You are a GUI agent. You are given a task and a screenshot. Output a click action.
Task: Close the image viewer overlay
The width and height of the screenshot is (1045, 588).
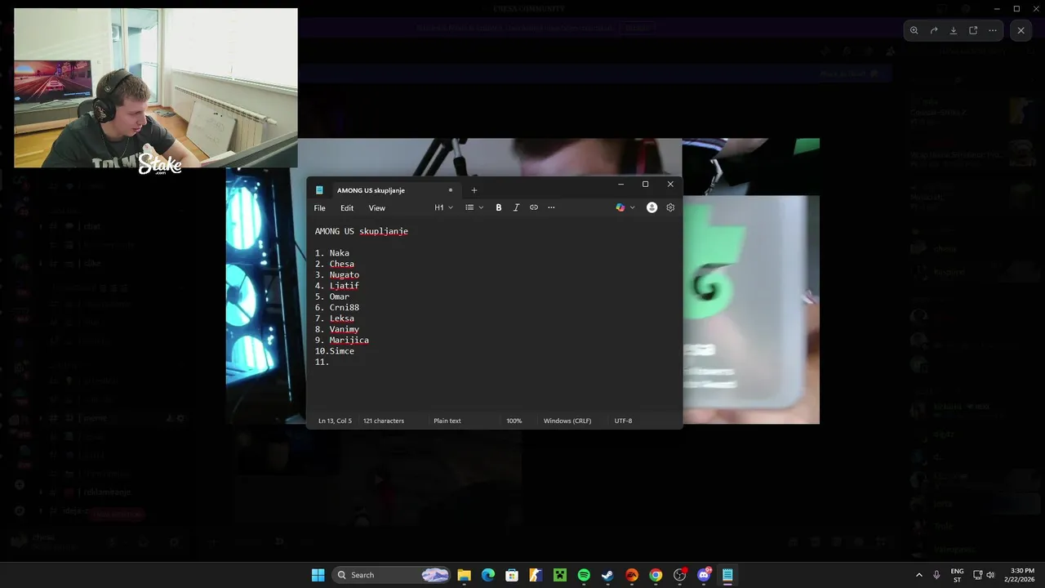click(x=1021, y=30)
